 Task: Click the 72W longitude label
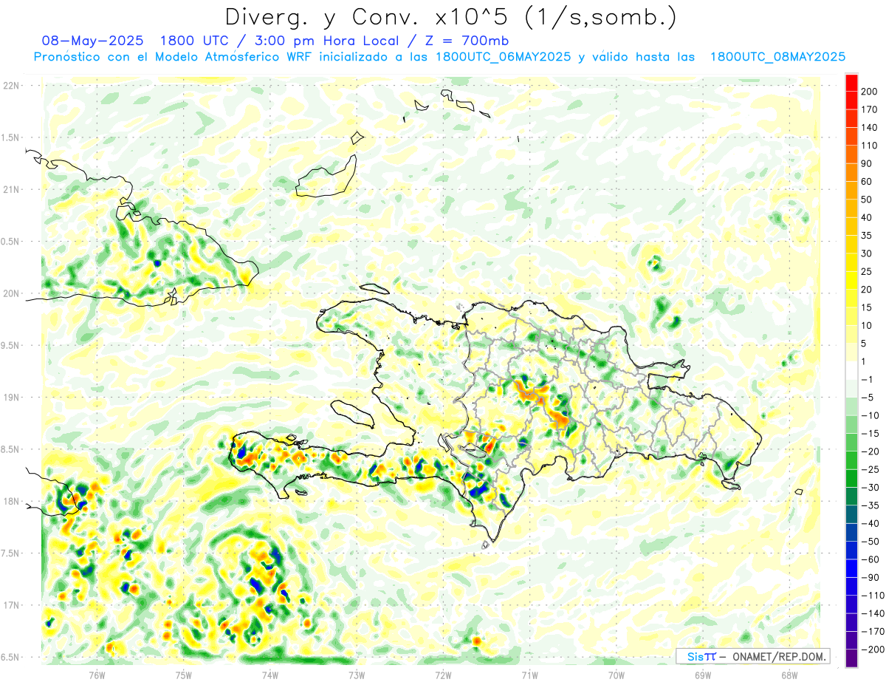443,675
